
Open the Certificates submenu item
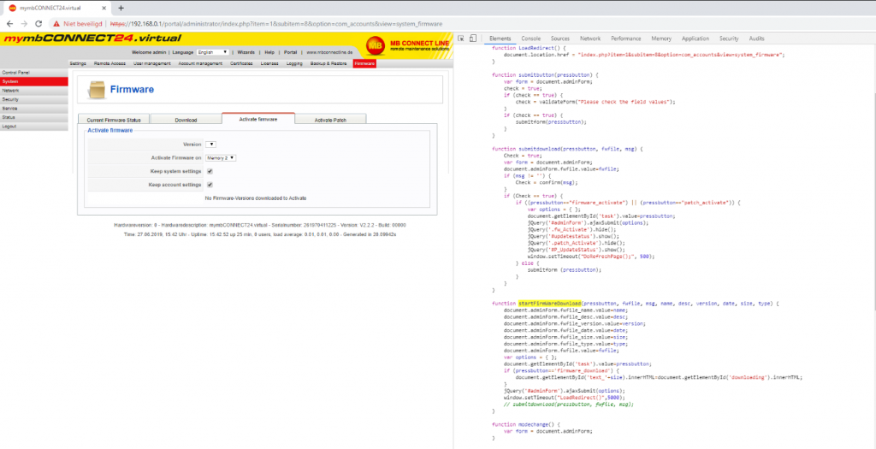point(242,63)
